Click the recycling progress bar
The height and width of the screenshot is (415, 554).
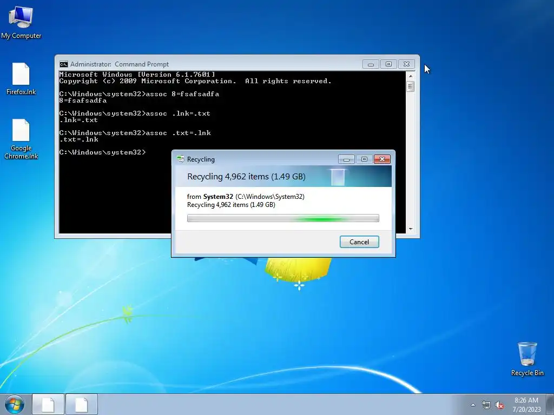283,218
